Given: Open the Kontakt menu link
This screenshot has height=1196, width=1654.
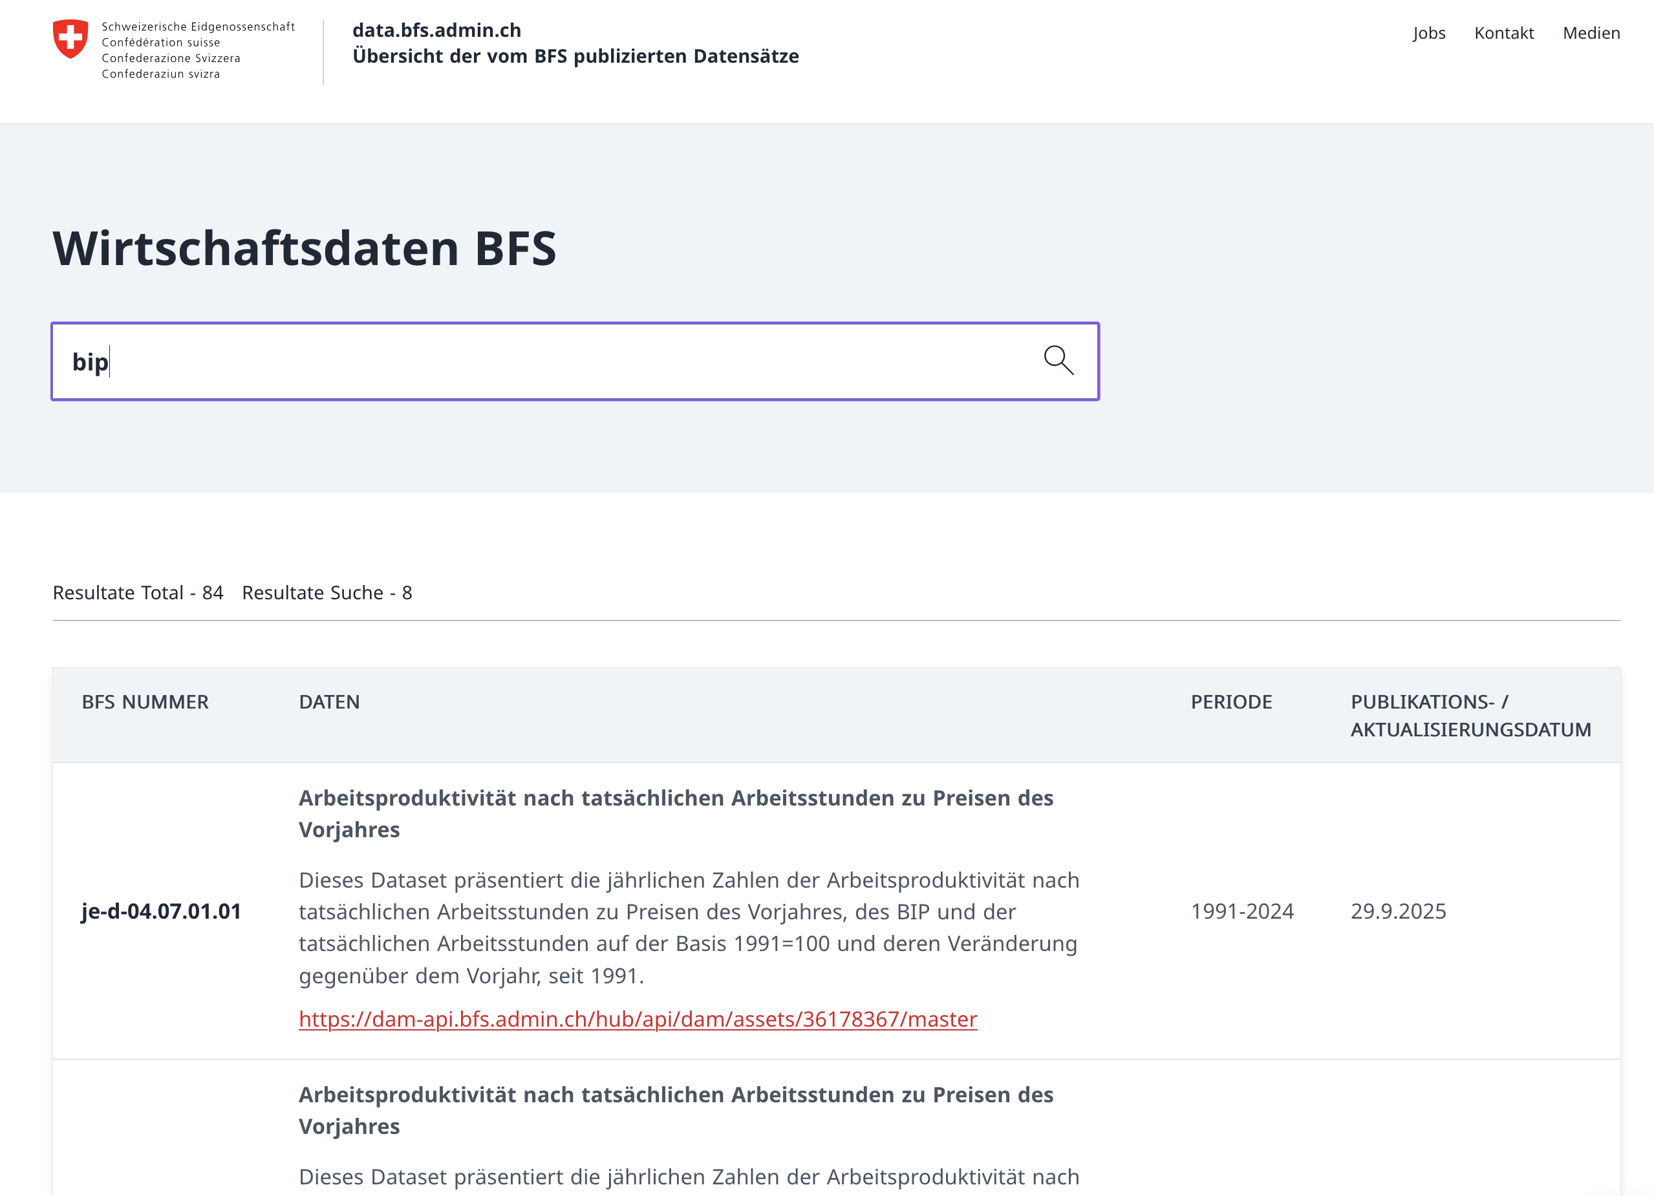Looking at the screenshot, I should point(1503,33).
